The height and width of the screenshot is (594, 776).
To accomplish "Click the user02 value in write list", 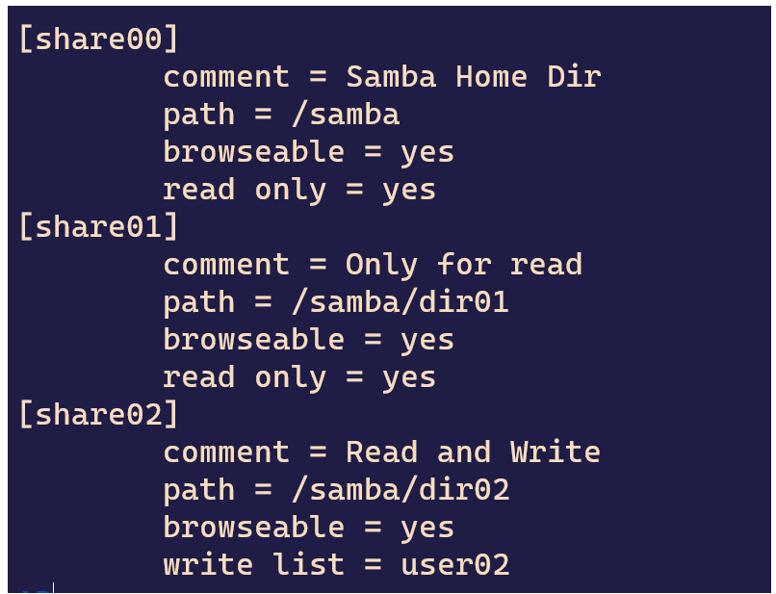I will [x=454, y=565].
